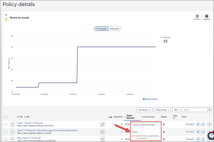This screenshot has width=214, height=142.
Task: Open Blog page external link icon
Action: pyautogui.click(x=103, y=139)
